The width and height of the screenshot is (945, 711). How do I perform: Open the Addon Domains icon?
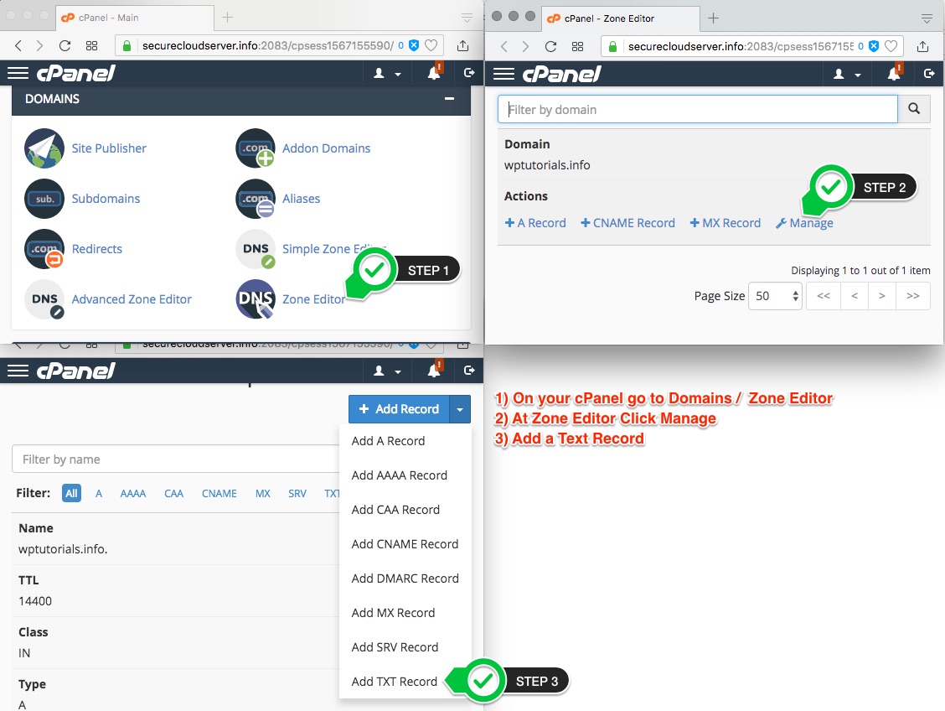coord(255,148)
